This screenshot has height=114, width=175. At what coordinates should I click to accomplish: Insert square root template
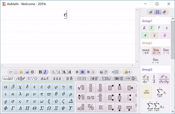(x=81, y=88)
